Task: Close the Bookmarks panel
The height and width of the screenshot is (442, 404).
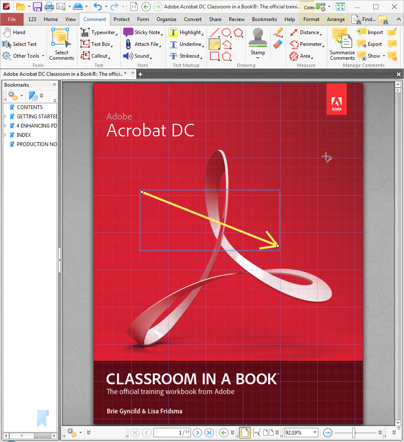Action: [x=54, y=85]
